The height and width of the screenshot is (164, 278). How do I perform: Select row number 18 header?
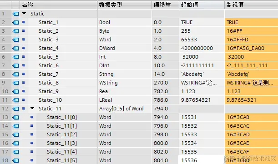point(5,160)
